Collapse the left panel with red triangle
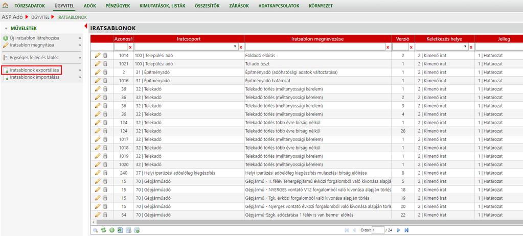The image size is (523, 236). (x=85, y=26)
